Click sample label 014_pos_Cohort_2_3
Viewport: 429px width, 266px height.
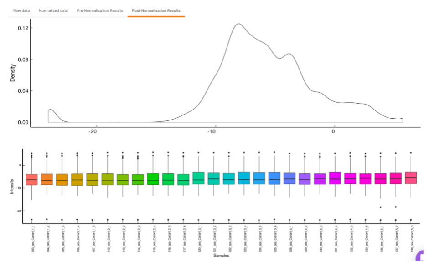(x=139, y=239)
